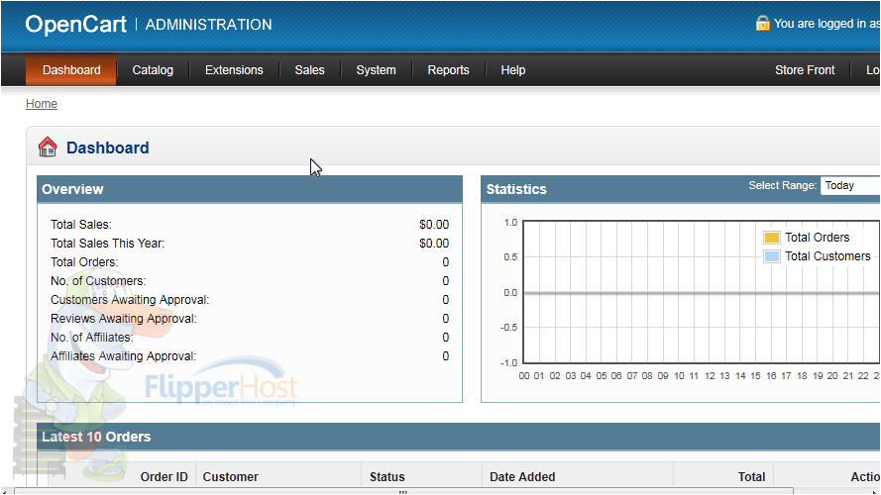The width and height of the screenshot is (881, 495).
Task: Click the ADMINISTRATION header text
Action: tap(208, 24)
